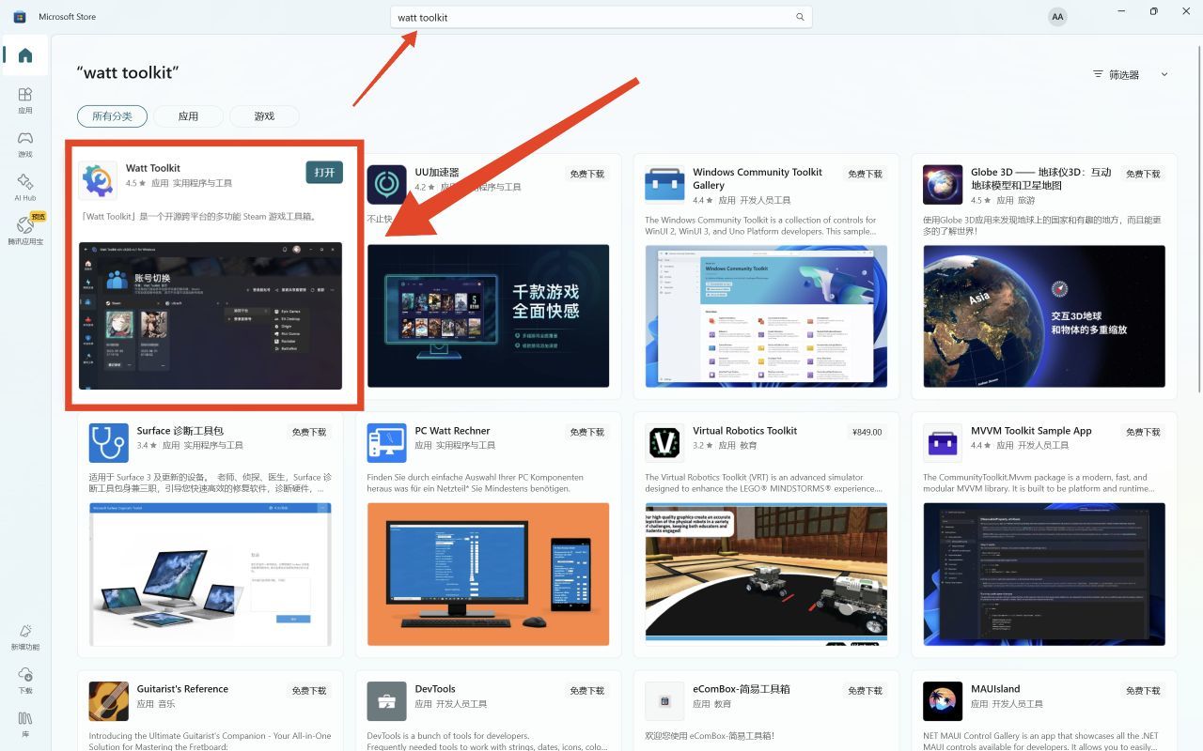Open the PC Watt Rechner orange thumbnail

488,575
